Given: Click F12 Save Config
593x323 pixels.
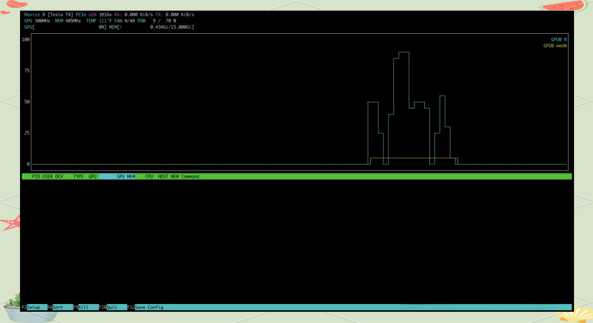Looking at the screenshot, I should (146, 307).
